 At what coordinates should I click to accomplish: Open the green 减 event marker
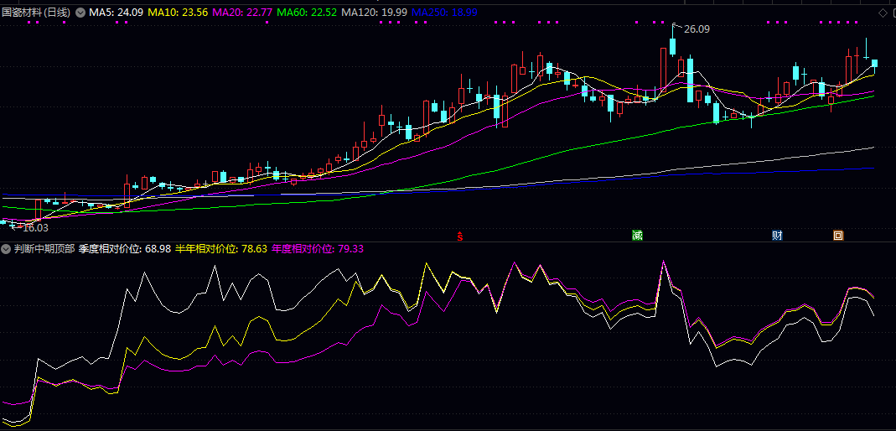[x=637, y=236]
